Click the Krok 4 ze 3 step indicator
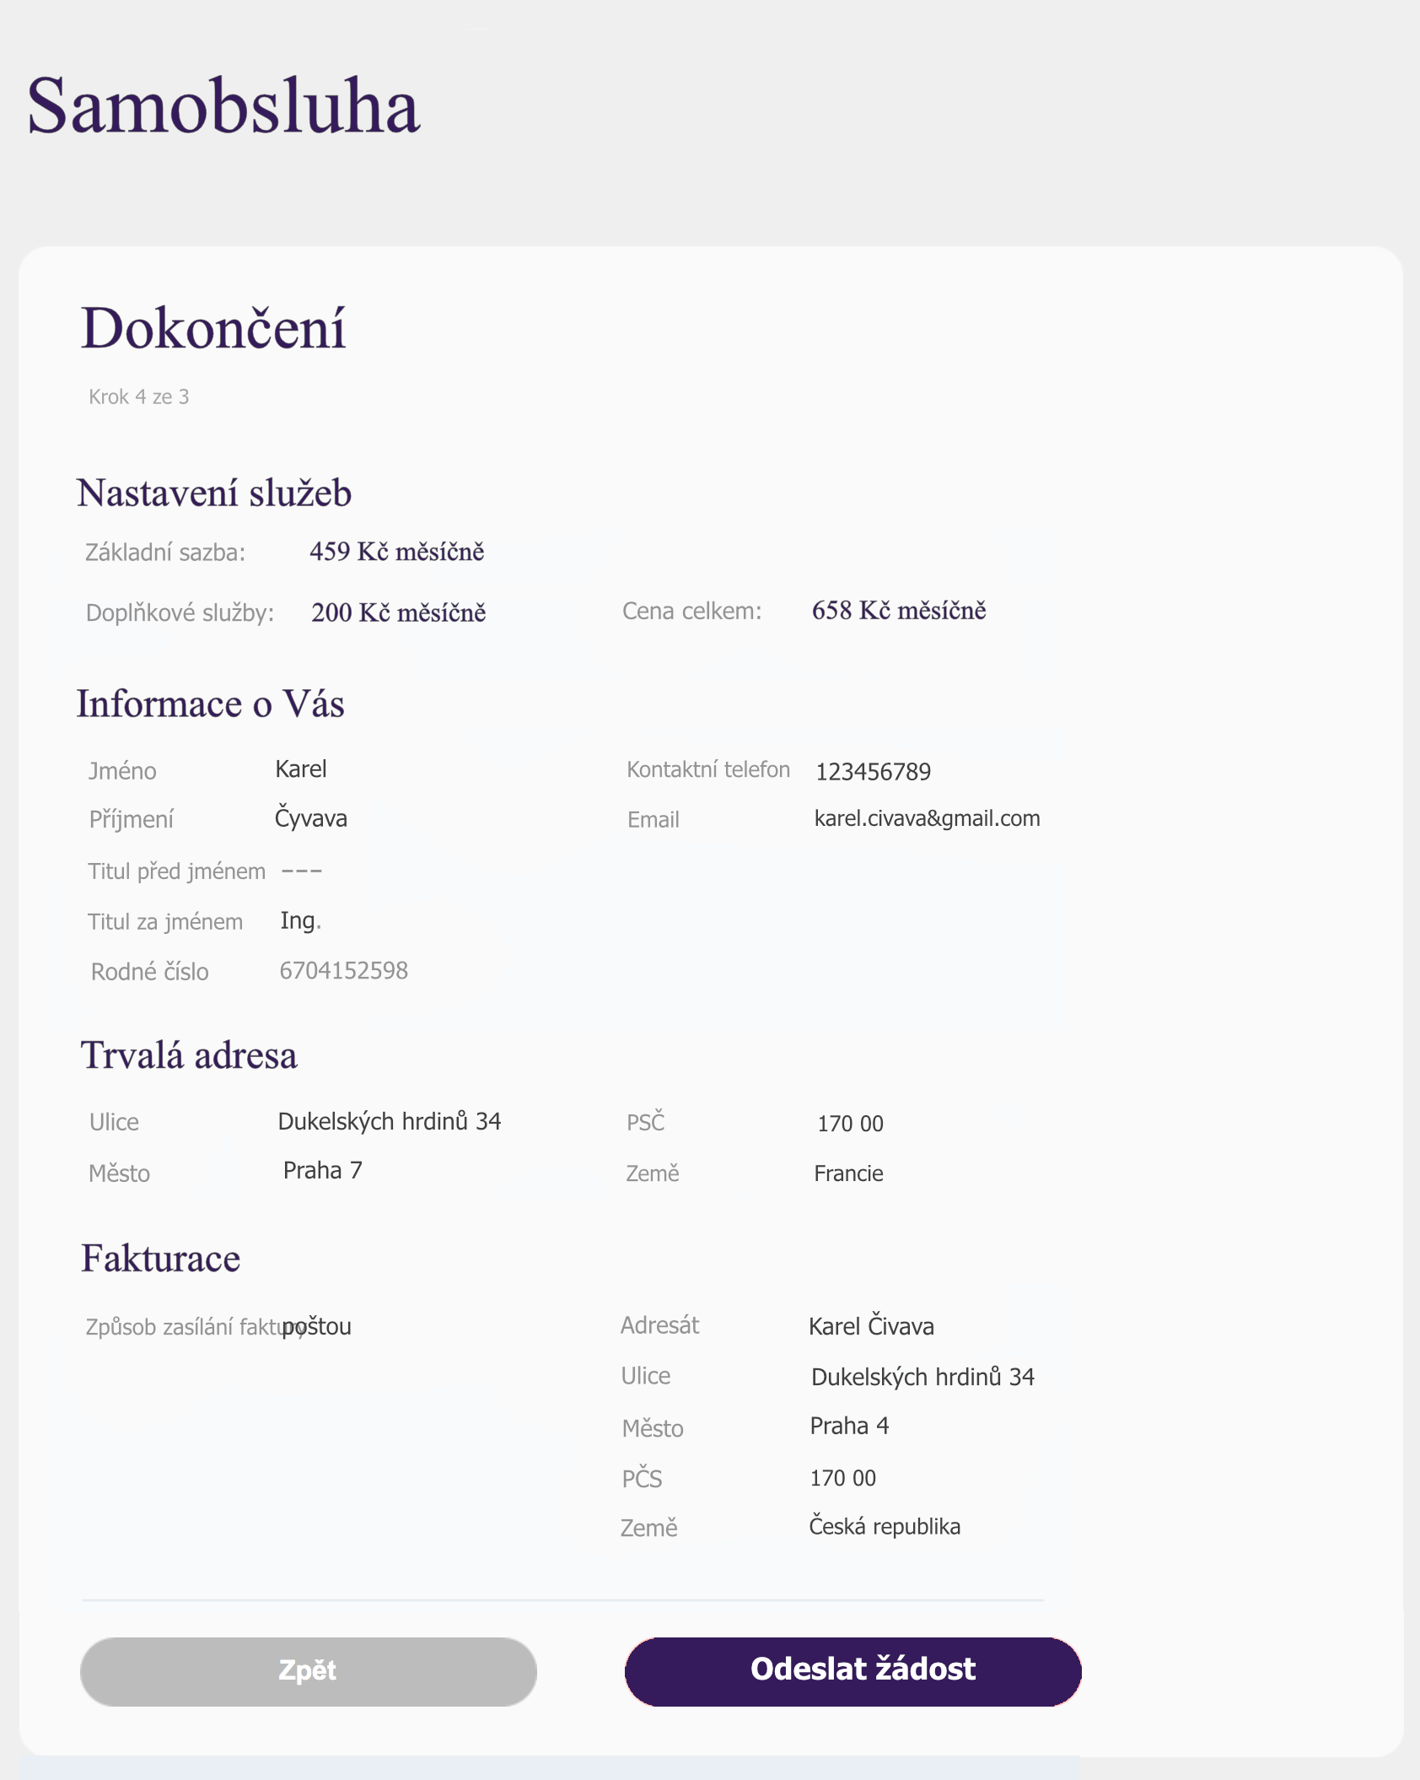The width and height of the screenshot is (1420, 1780). point(139,396)
